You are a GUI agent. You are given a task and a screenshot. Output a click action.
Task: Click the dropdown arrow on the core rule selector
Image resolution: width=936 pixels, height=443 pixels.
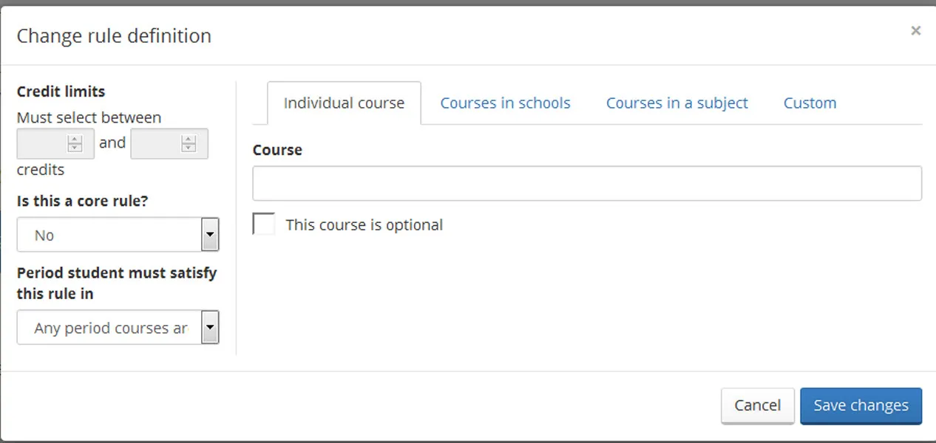pyautogui.click(x=210, y=235)
